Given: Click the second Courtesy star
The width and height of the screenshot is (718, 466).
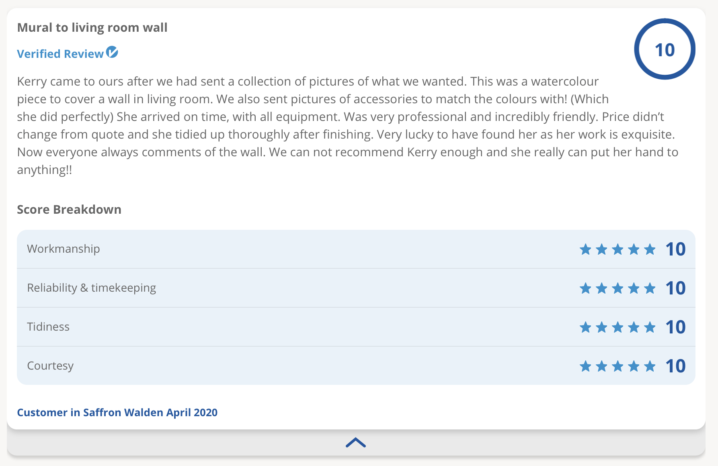Looking at the screenshot, I should pos(601,366).
